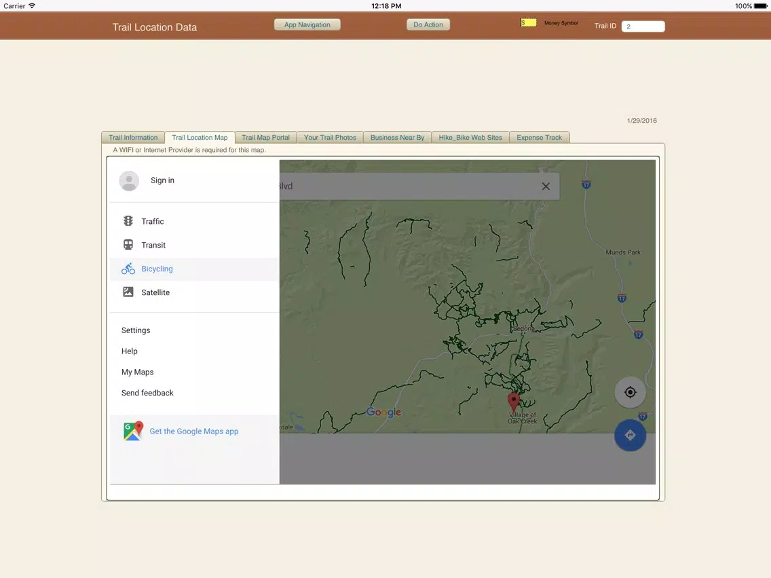
Task: Open the Trail Information tab
Action: [133, 138]
